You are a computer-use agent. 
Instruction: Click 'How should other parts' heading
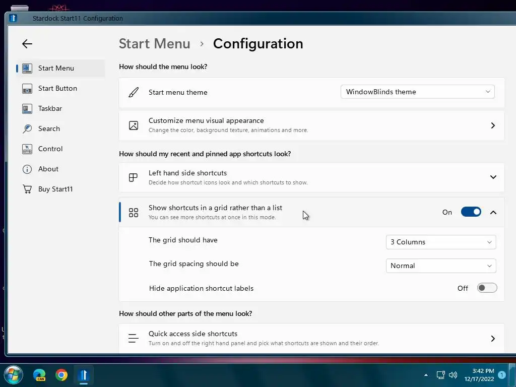point(185,313)
